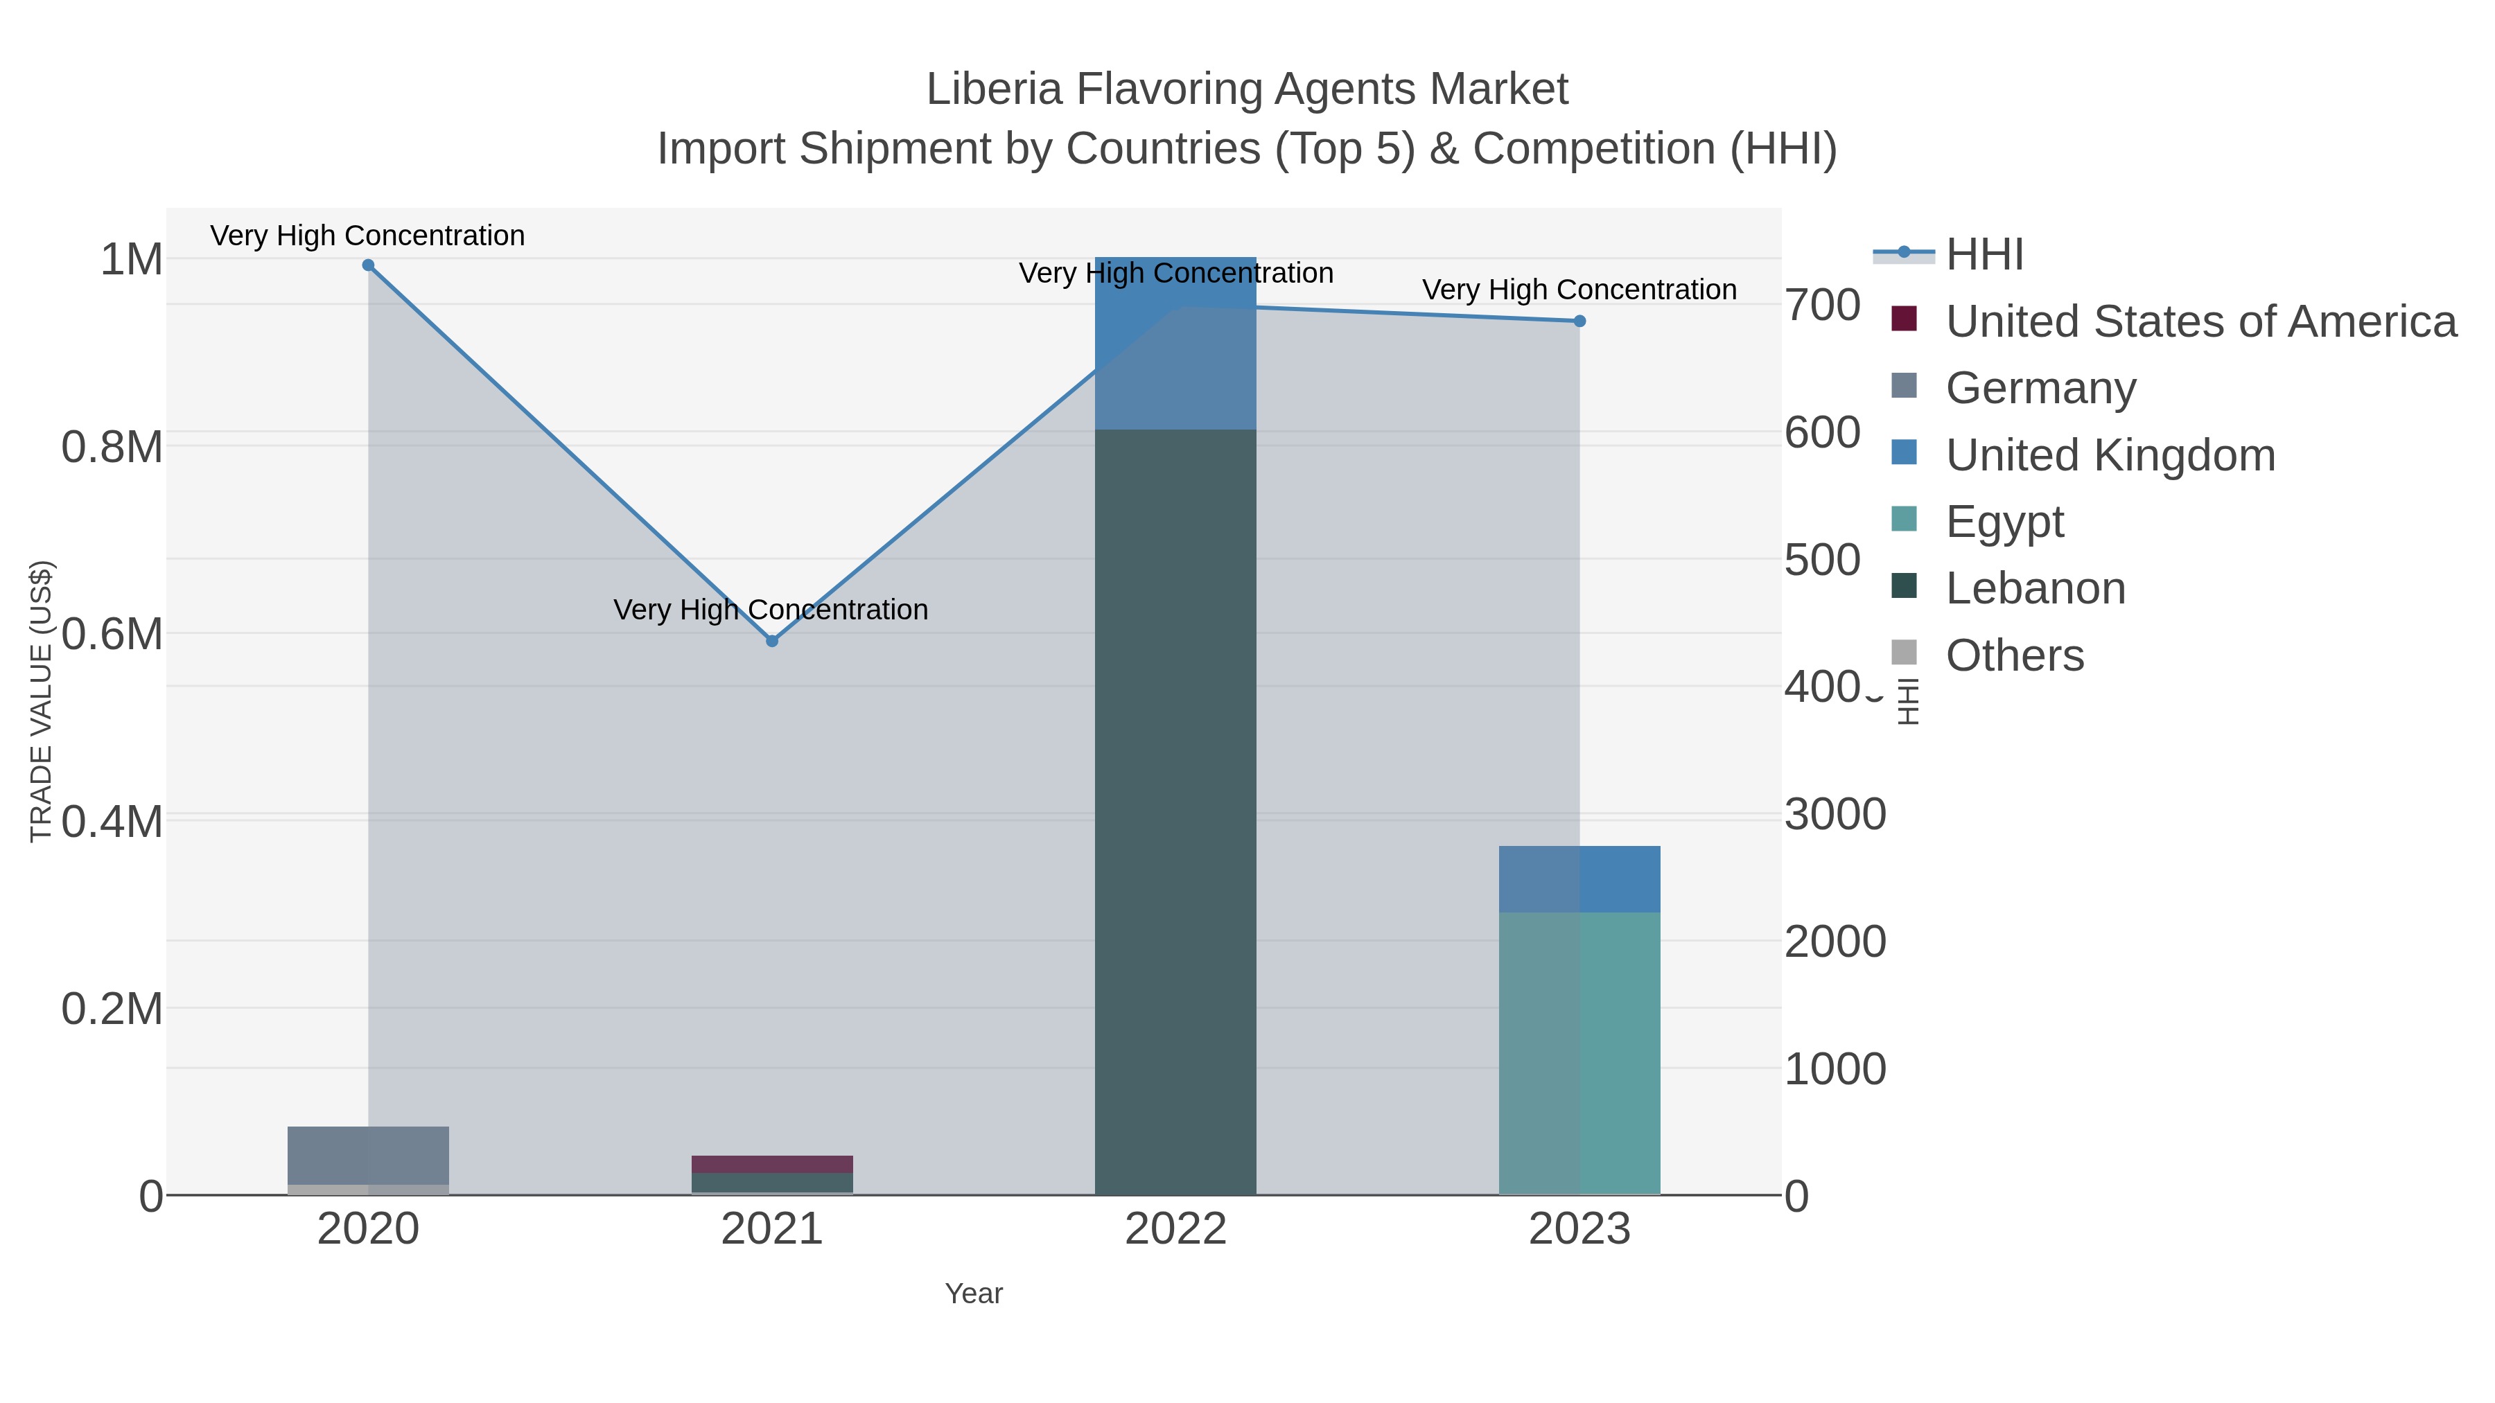This screenshot has width=2495, height=1403.
Task: Click the maroon United States color swatch
Action: click(x=1905, y=319)
